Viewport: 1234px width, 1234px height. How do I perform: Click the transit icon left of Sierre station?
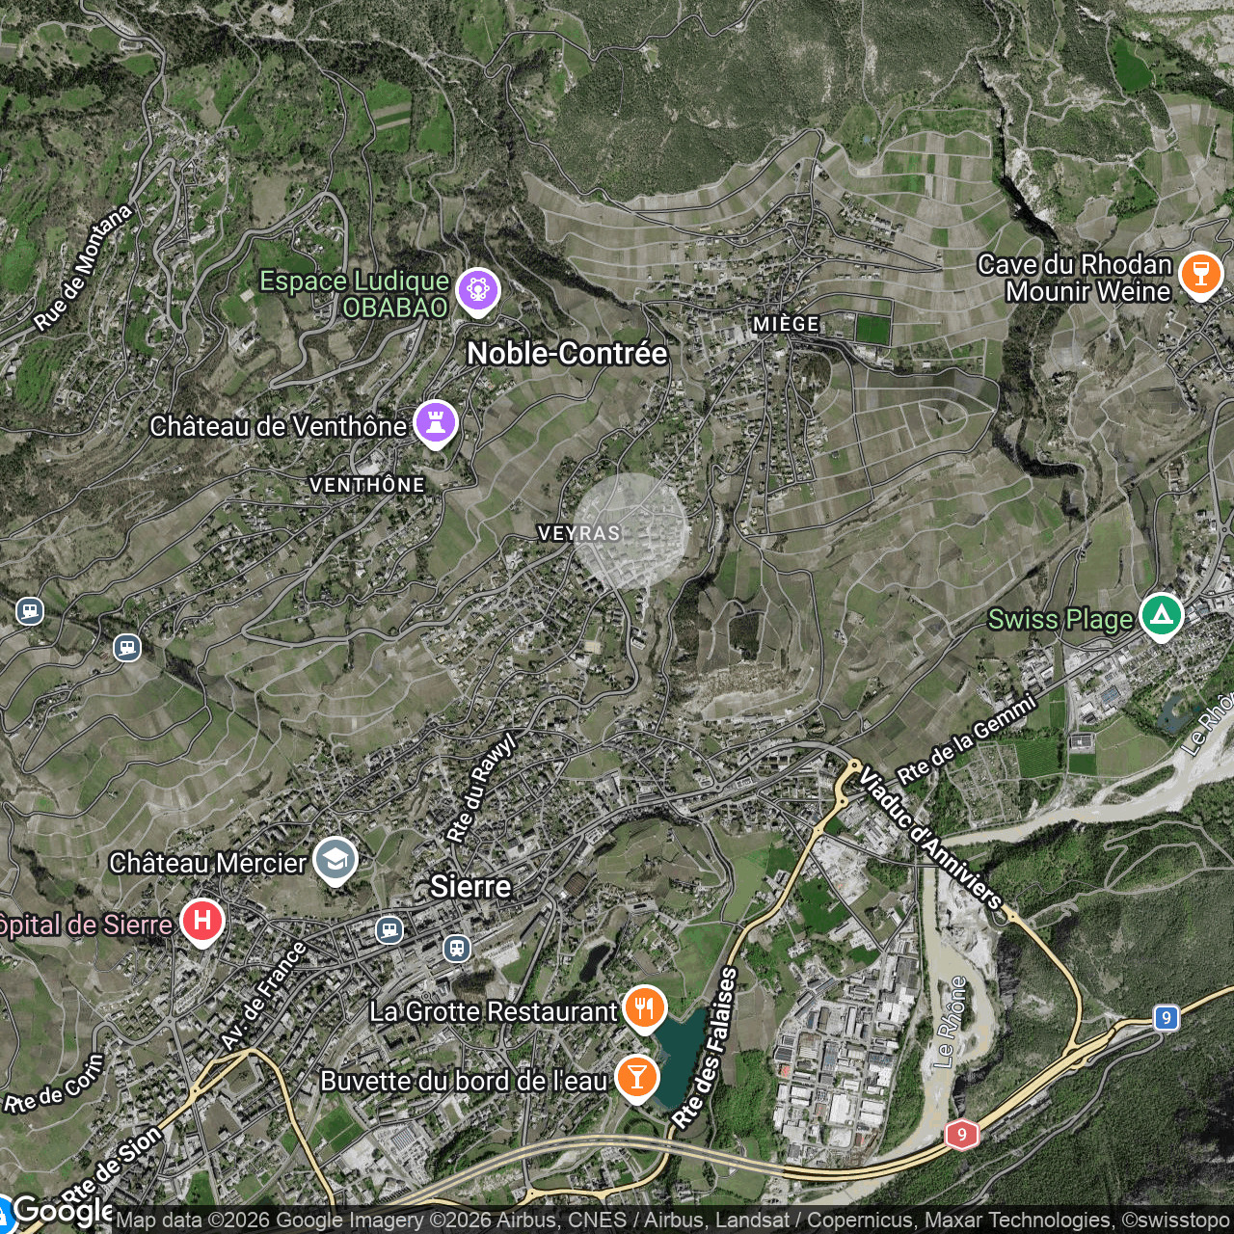click(x=389, y=929)
